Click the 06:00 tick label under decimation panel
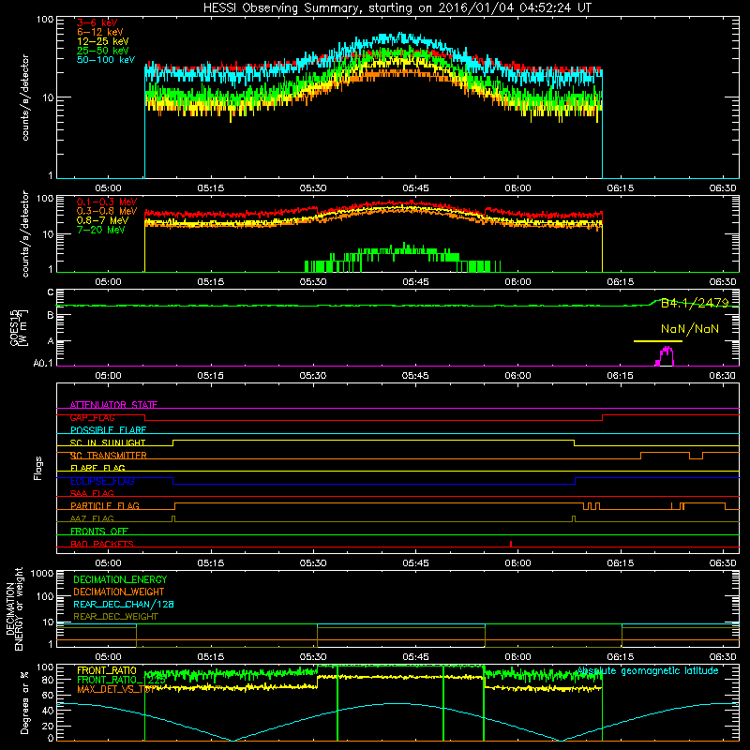 point(517,657)
